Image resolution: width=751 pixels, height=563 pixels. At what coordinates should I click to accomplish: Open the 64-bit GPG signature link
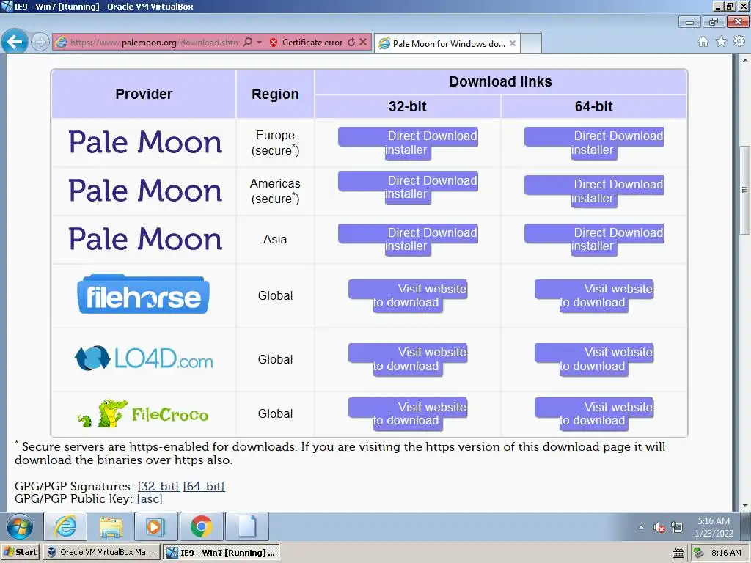pos(204,486)
